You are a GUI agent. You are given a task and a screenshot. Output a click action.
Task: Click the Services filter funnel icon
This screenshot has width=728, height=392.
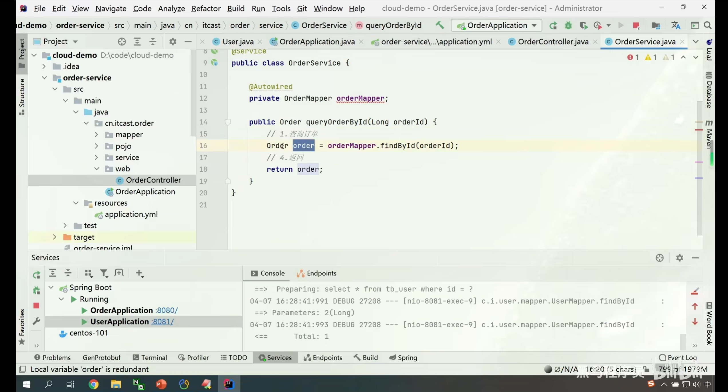click(104, 273)
